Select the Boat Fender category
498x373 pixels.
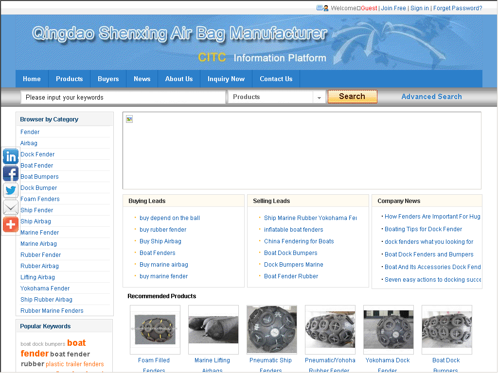[x=37, y=166]
